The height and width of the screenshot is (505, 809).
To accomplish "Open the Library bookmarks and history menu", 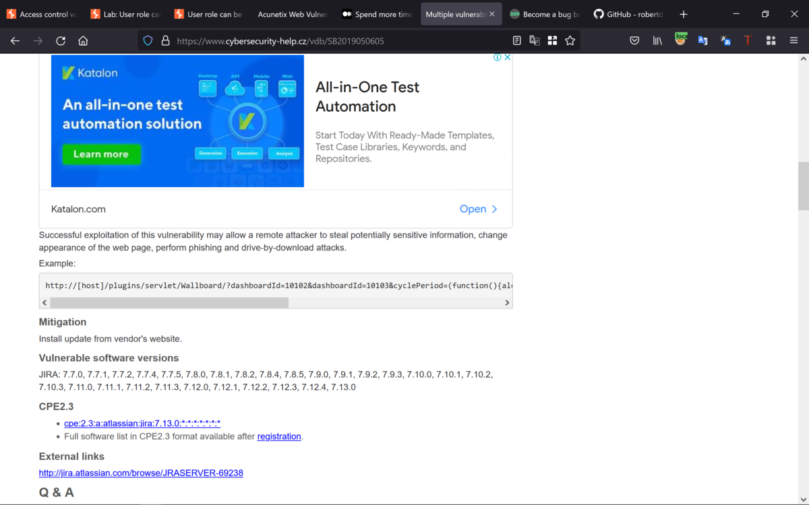I will coord(657,41).
